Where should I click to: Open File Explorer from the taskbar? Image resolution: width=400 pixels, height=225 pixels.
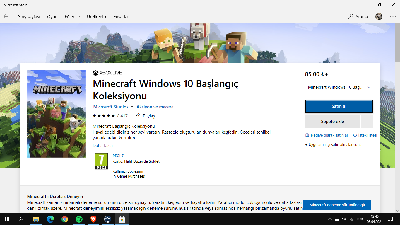point(36,219)
